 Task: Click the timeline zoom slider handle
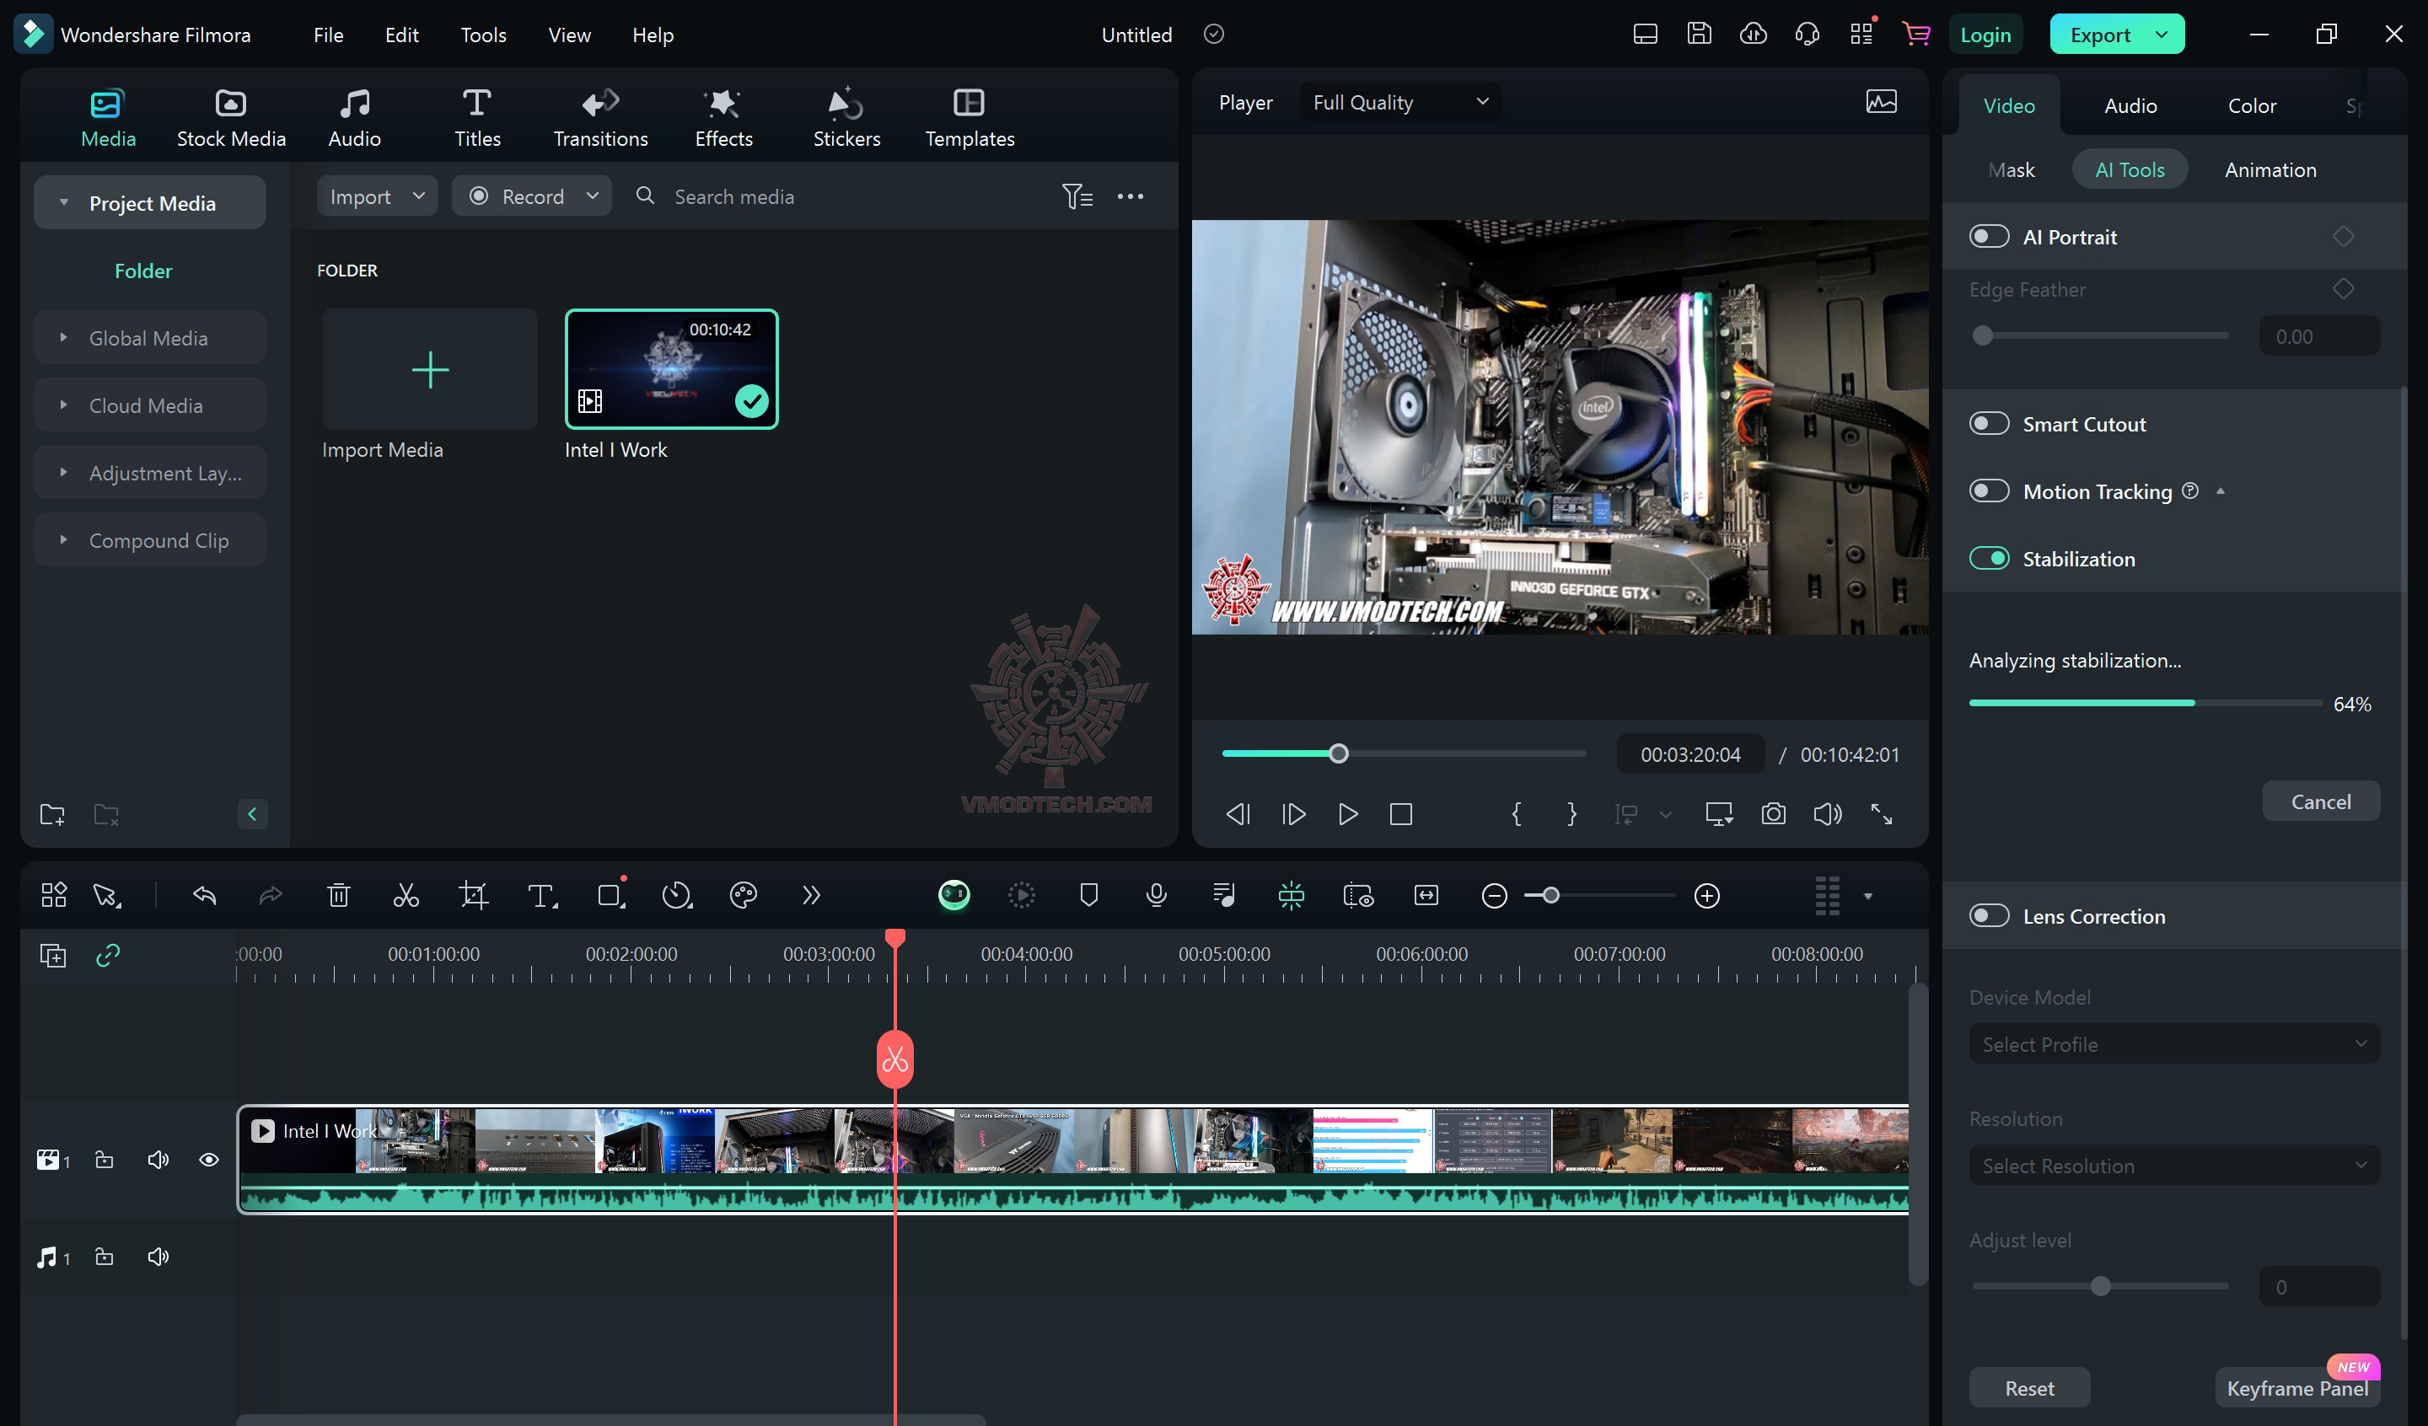tap(1550, 896)
